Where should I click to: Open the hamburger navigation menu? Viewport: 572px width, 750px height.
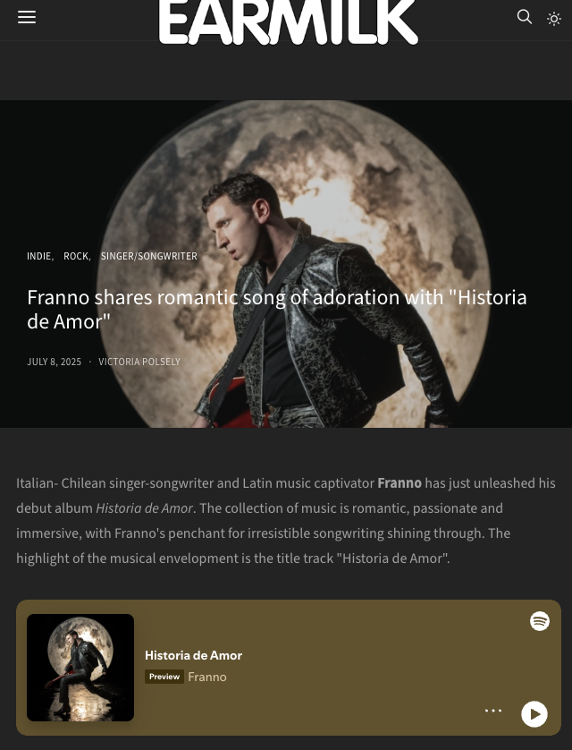click(27, 17)
